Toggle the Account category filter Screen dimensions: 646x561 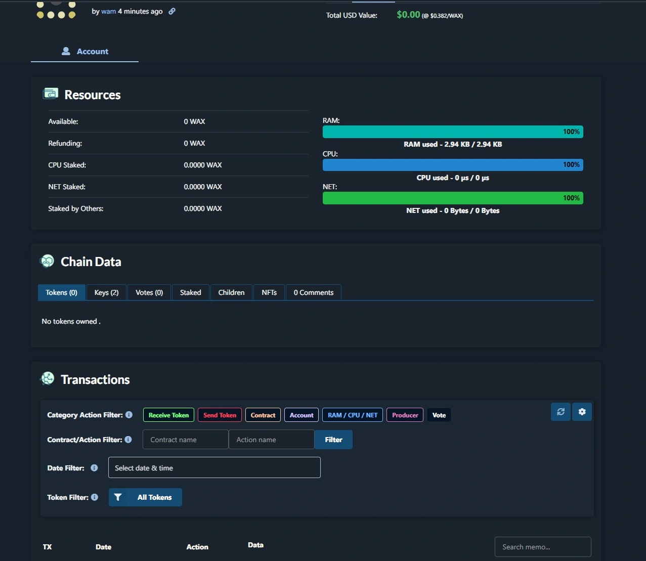[x=302, y=415]
